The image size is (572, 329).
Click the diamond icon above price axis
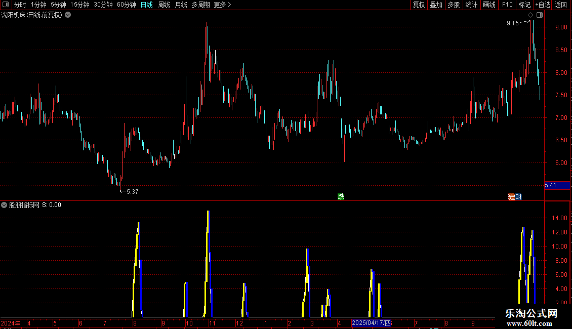[530, 15]
